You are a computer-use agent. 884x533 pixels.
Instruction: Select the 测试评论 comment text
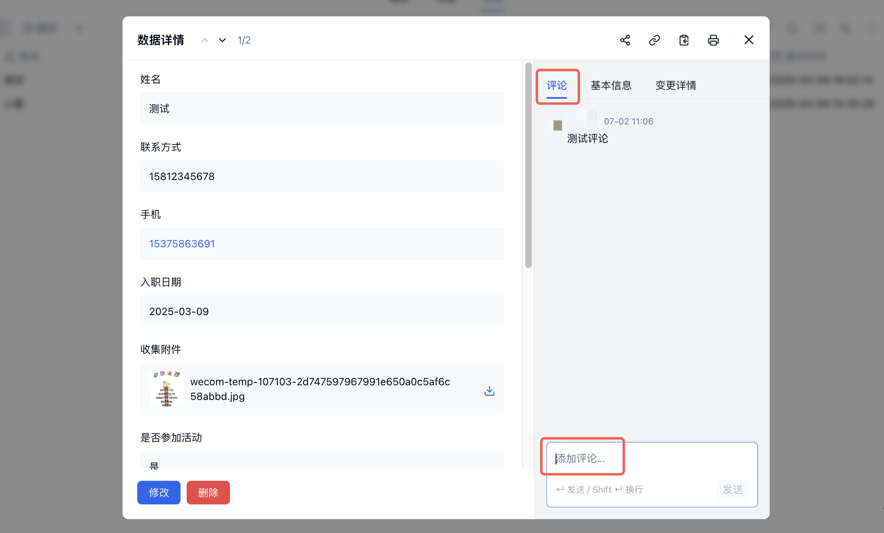click(587, 139)
